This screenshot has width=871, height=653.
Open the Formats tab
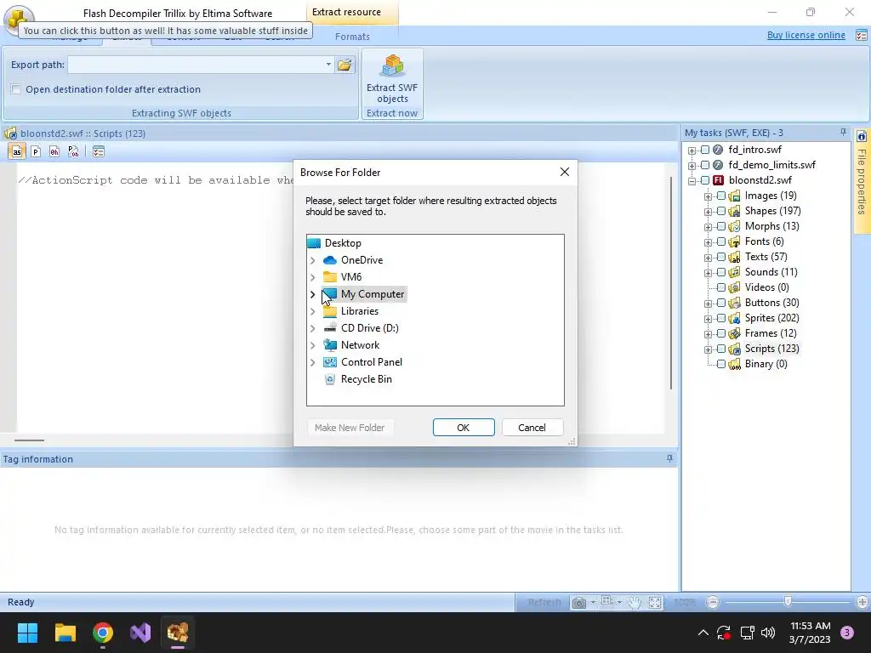pyautogui.click(x=352, y=37)
